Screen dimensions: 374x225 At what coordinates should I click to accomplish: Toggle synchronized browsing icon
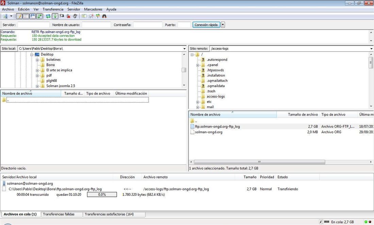click(x=98, y=16)
